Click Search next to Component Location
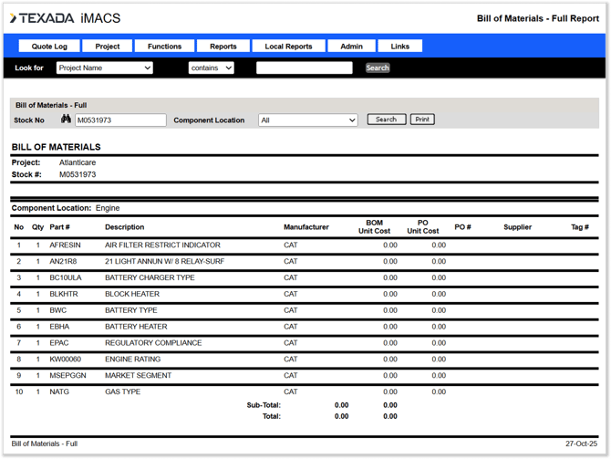This screenshot has height=459, width=611. [386, 120]
